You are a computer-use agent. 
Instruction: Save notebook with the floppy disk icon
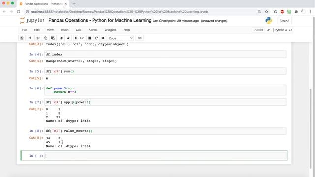(22, 38)
